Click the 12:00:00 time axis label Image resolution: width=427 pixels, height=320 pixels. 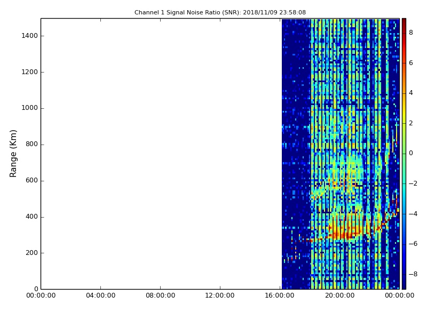[220, 295]
